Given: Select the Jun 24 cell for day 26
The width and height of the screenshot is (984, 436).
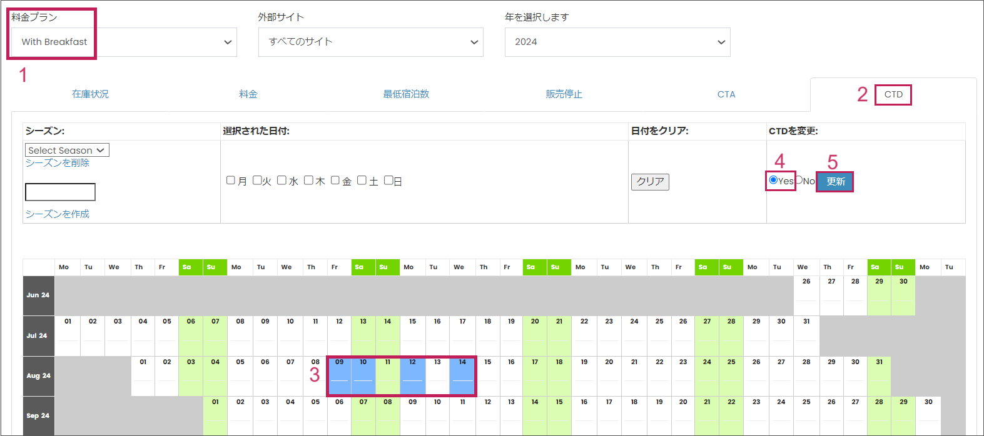Looking at the screenshot, I should pos(806,295).
